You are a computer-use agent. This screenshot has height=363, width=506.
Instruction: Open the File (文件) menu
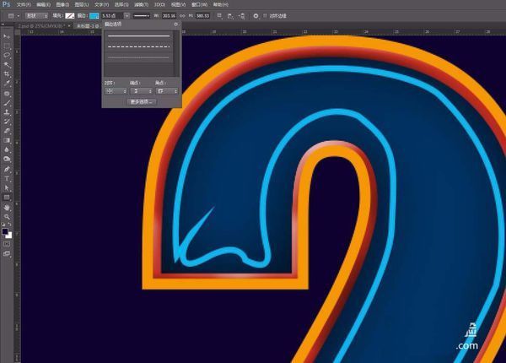click(x=24, y=4)
